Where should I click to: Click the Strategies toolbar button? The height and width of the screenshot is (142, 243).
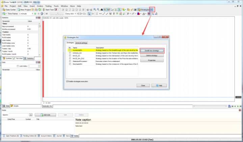(144, 10)
